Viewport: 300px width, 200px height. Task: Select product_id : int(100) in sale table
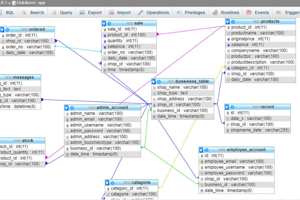pos(129,35)
